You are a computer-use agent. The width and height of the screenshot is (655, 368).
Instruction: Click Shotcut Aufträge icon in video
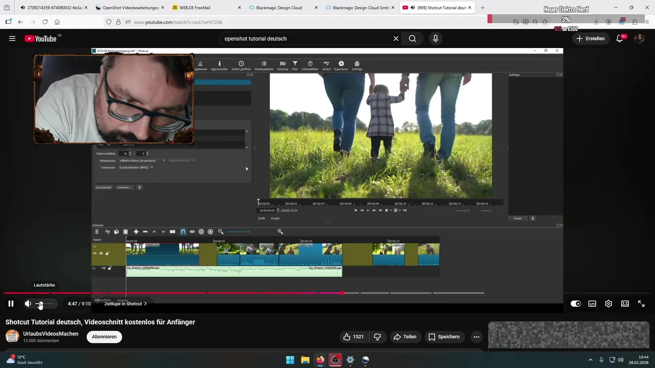[357, 65]
